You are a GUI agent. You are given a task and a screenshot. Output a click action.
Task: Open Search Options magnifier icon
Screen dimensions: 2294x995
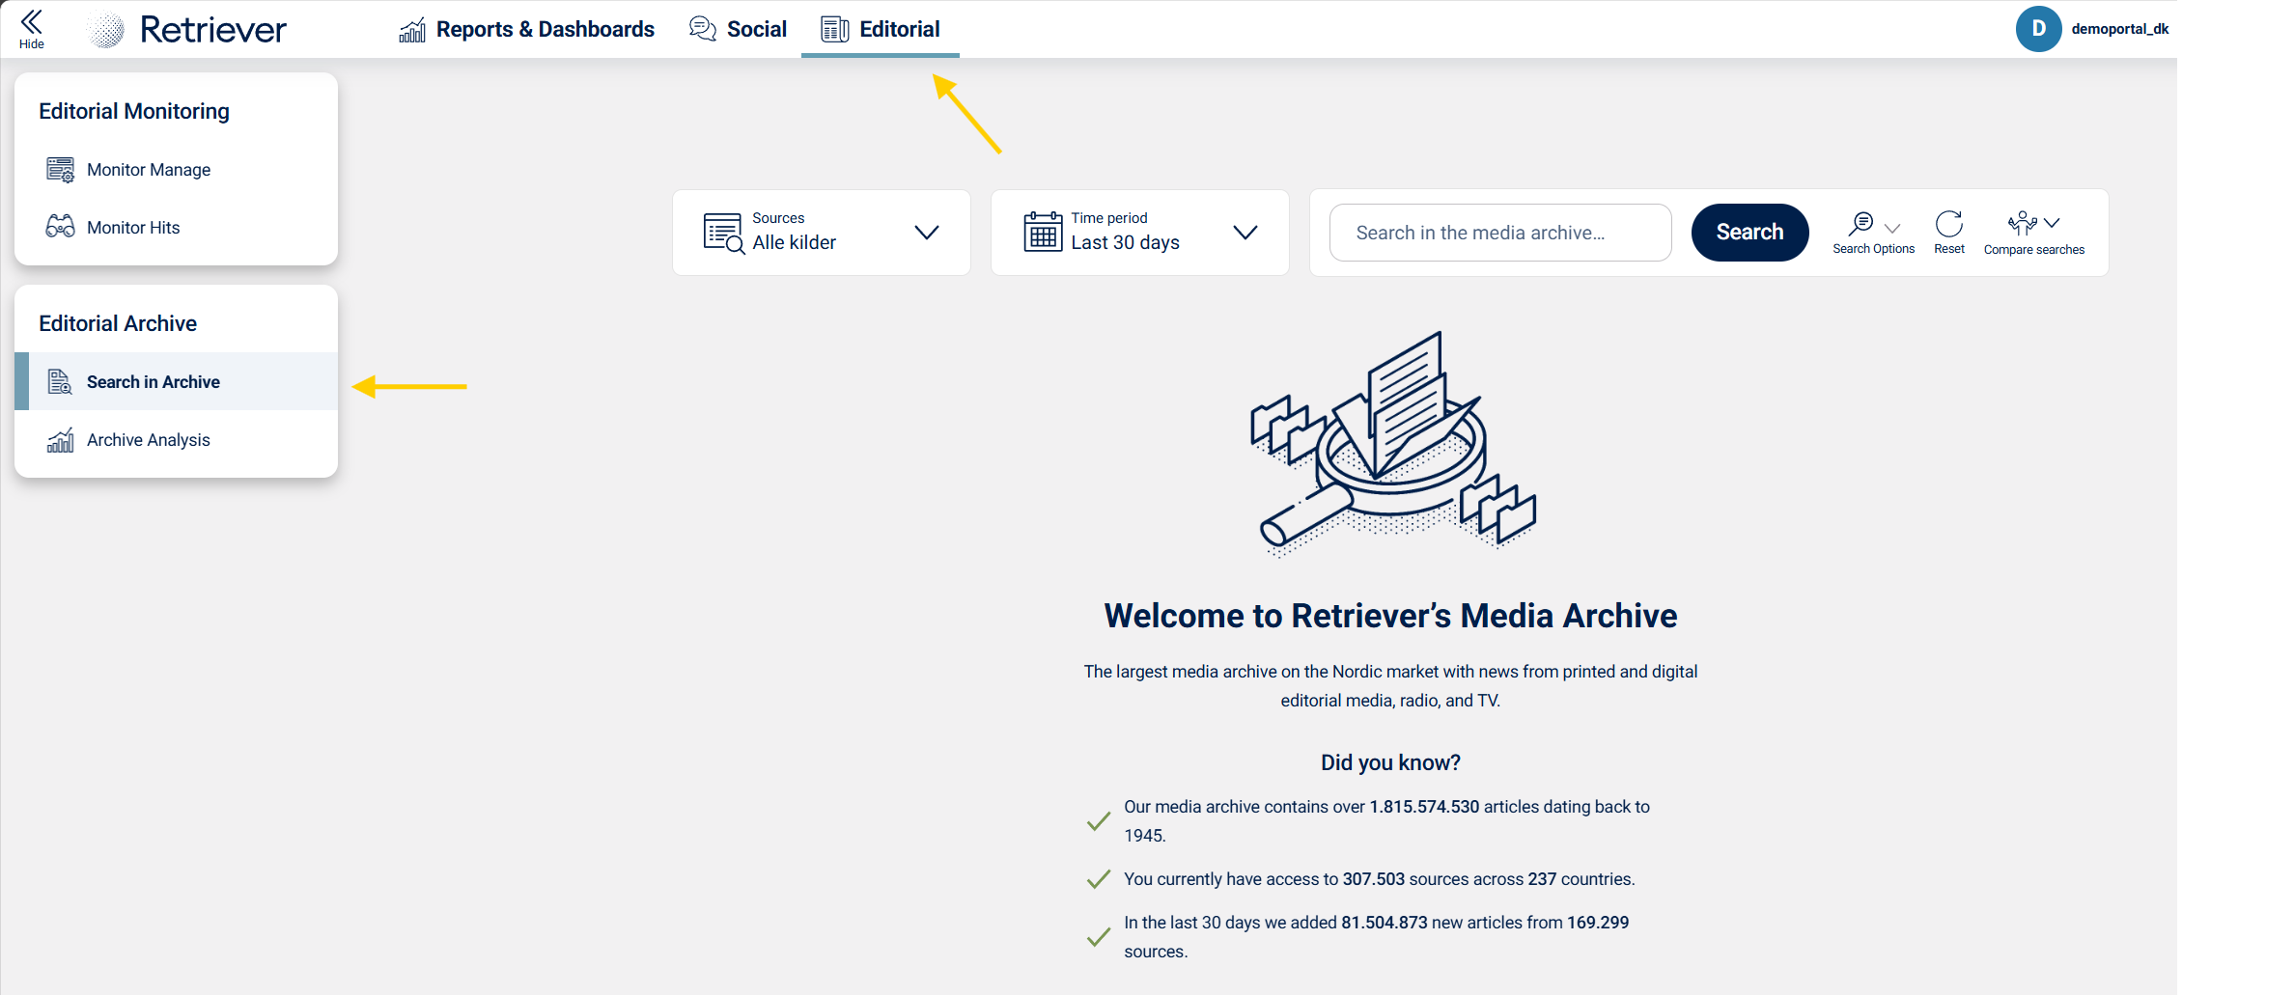pos(1860,224)
